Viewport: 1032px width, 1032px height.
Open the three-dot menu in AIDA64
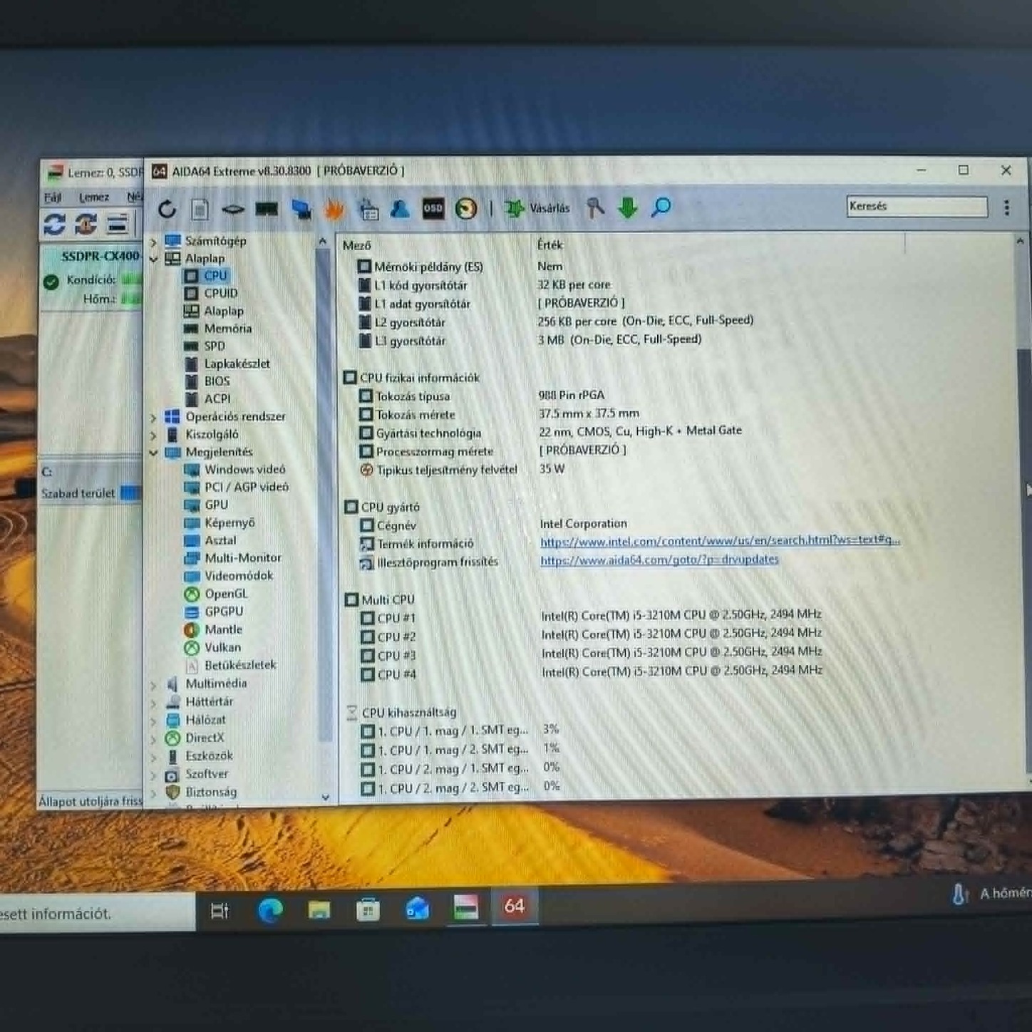tap(1006, 207)
